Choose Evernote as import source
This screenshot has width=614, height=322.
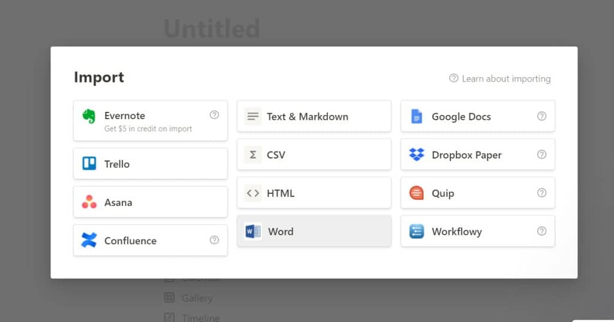151,120
